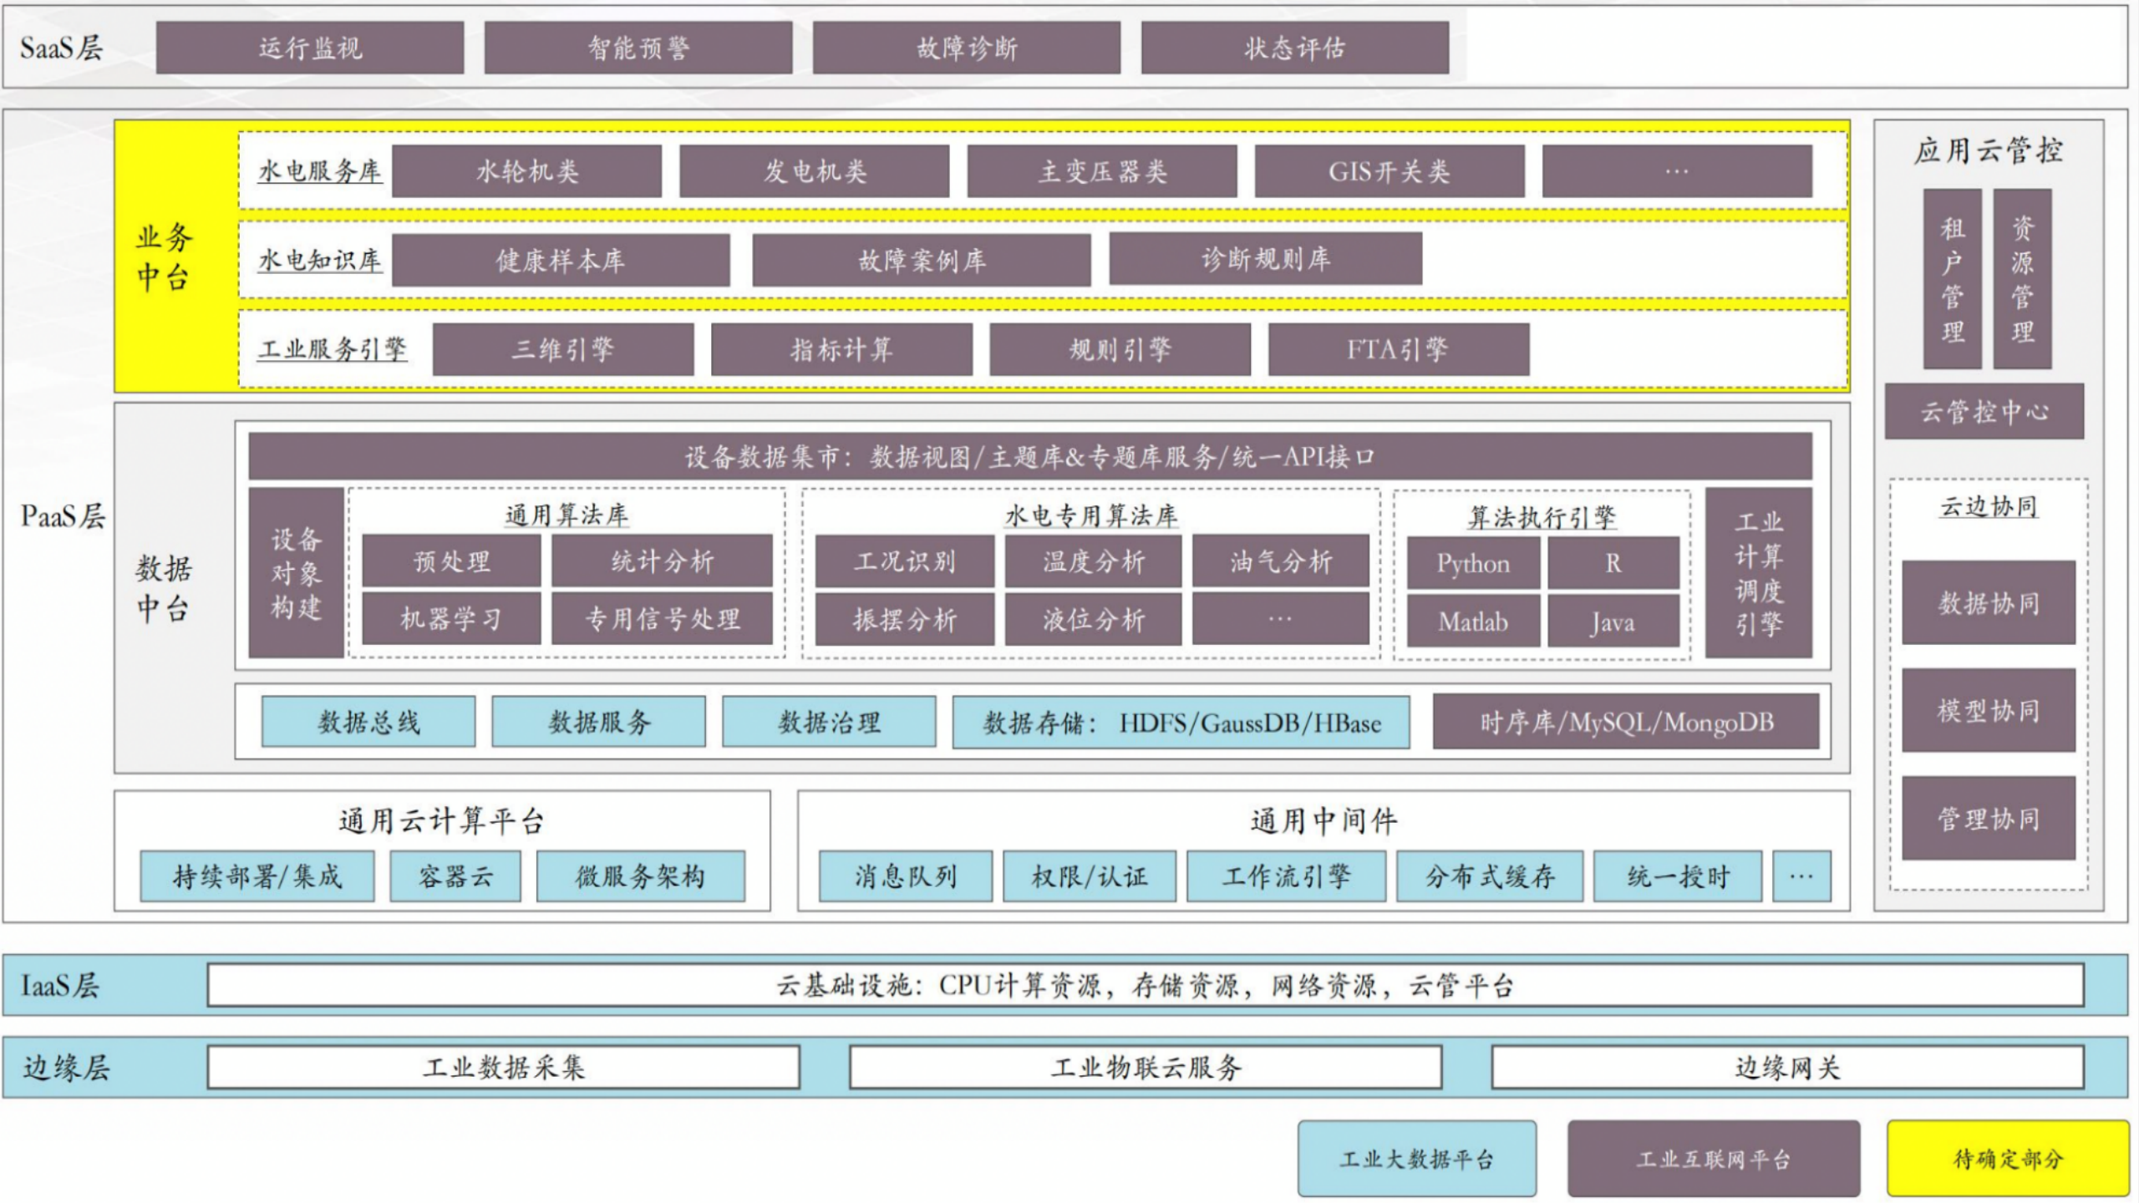Select the 规则引擎 box
This screenshot has width=2139, height=1203.
tap(1120, 349)
